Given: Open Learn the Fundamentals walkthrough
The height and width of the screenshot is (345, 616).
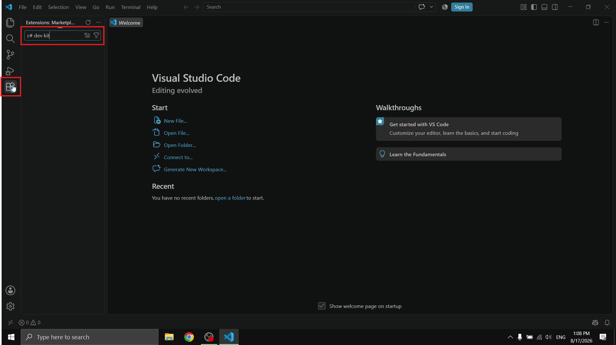Looking at the screenshot, I should [x=468, y=154].
